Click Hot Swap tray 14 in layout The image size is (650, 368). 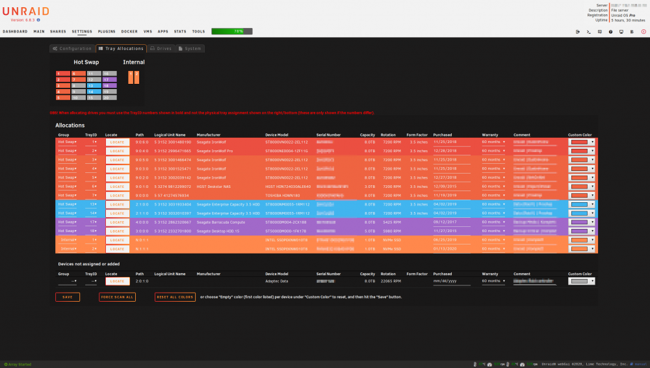click(94, 92)
